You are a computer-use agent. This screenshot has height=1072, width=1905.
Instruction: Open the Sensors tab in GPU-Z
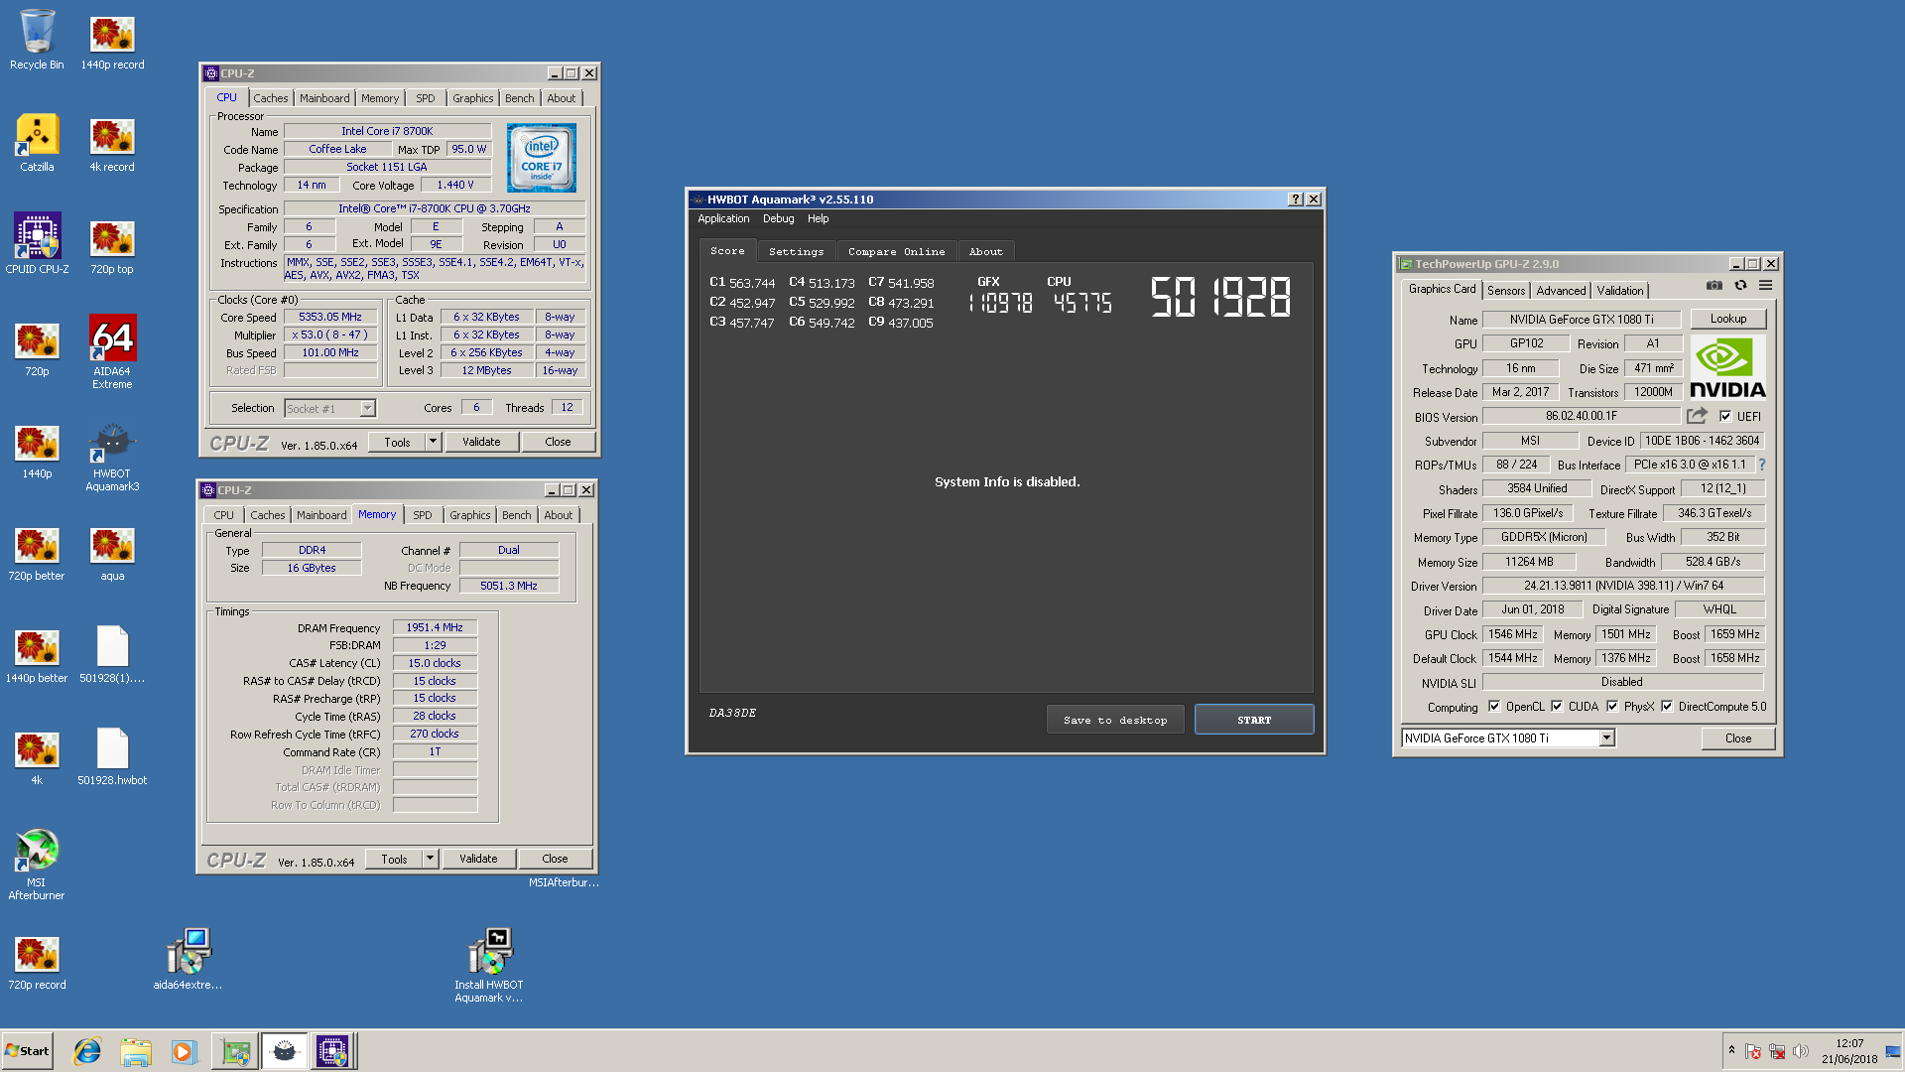(x=1506, y=290)
